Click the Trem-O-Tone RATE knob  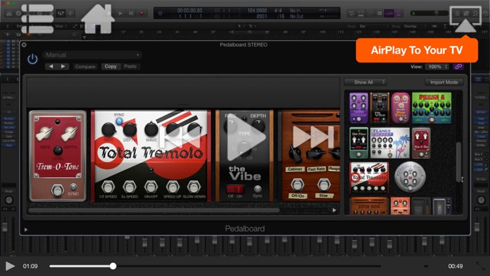pos(44,134)
